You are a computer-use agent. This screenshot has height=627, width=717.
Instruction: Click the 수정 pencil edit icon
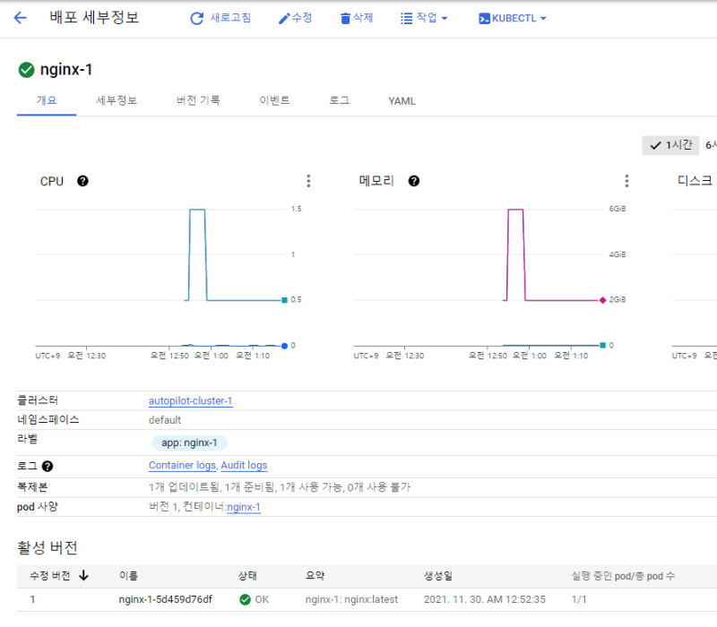pyautogui.click(x=284, y=18)
